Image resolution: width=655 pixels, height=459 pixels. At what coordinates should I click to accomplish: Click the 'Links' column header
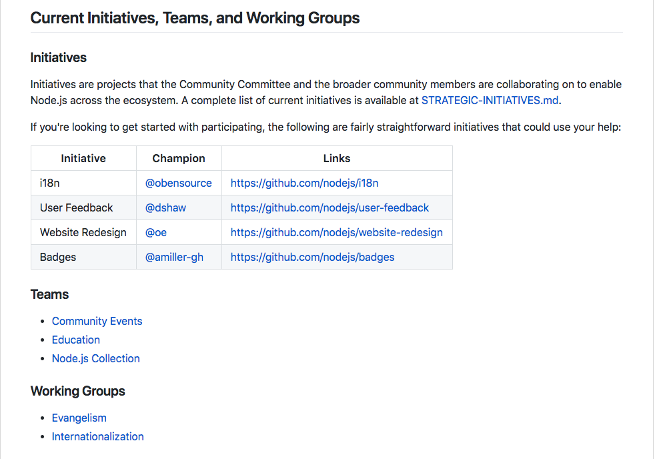337,158
